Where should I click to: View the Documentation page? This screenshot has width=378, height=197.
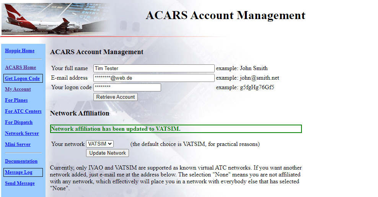pos(21,161)
